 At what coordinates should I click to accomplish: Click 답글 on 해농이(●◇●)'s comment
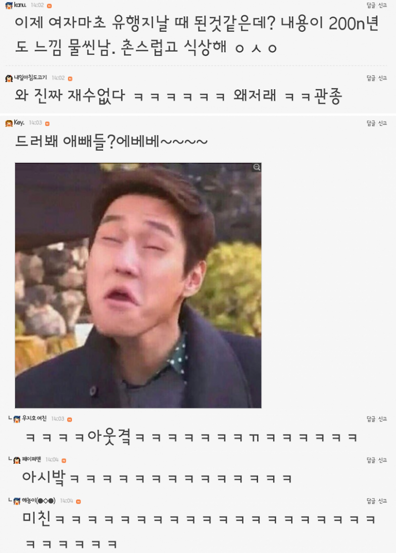371,501
